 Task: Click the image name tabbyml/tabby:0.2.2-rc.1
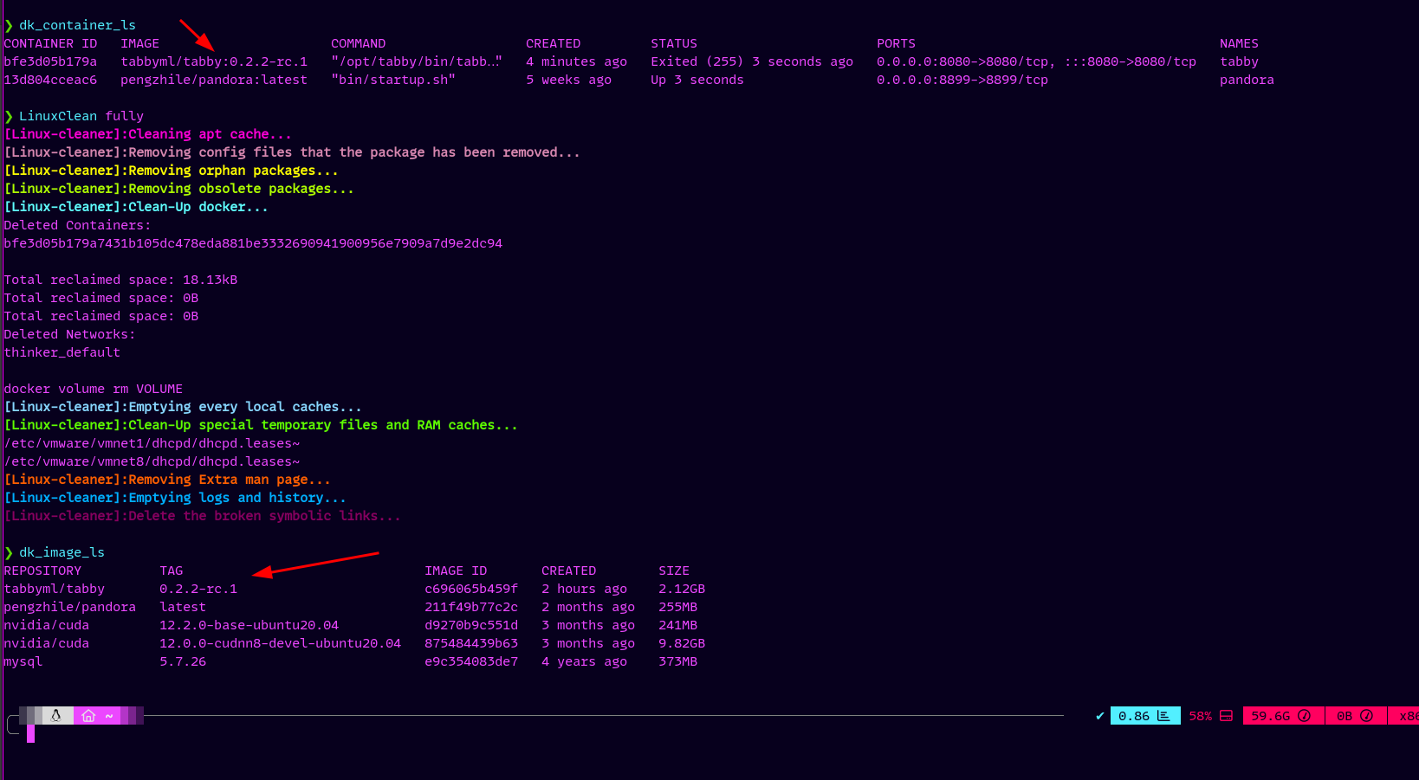click(x=213, y=61)
